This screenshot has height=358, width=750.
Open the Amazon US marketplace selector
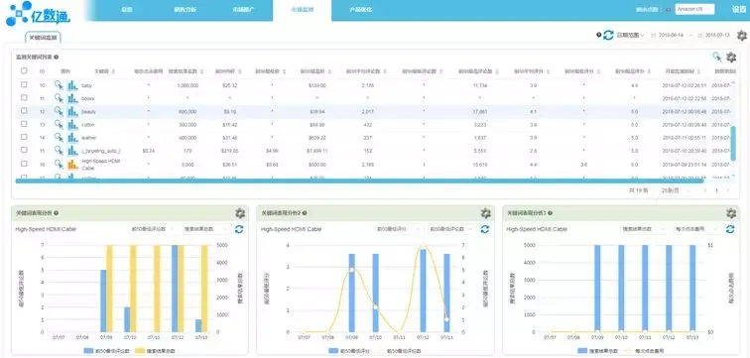tap(694, 9)
